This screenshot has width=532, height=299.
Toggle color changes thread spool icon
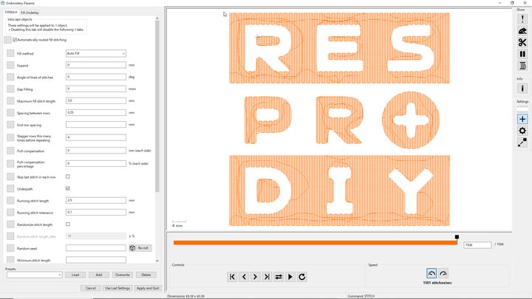(x=522, y=66)
